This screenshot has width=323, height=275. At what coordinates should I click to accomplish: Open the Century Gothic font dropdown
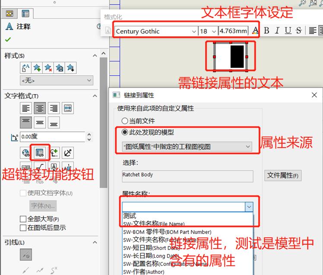coord(193,32)
